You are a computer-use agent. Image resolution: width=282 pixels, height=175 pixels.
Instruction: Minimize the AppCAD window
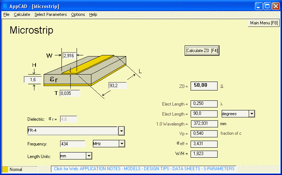pos(258,6)
